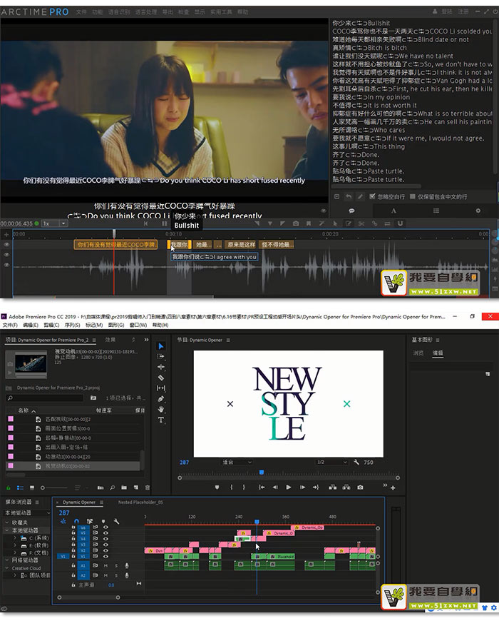Click the Lift button in Program monitor

332,487
